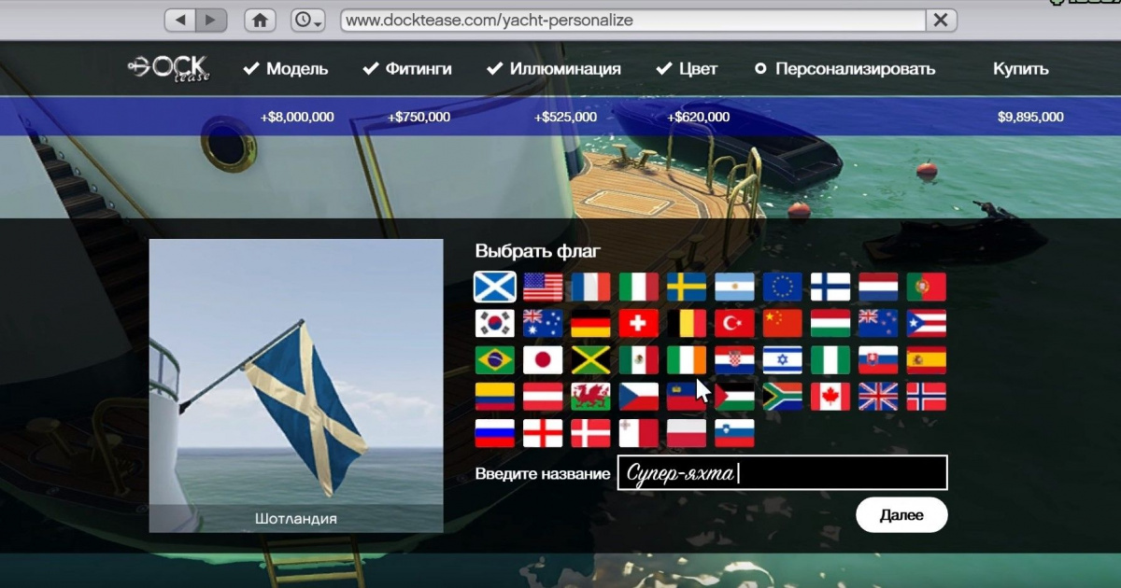The width and height of the screenshot is (1121, 588).
Task: Select the Ireland flag
Action: coord(687,360)
